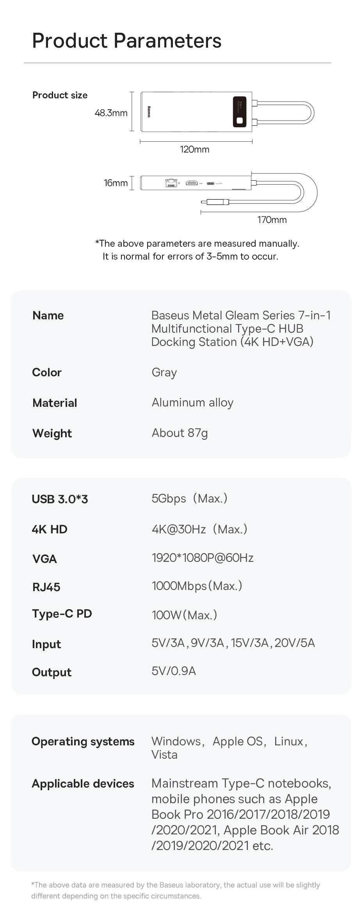Image resolution: width=363 pixels, height=907 pixels.
Task: Select the USB 3.0*3 specification label
Action: click(60, 499)
